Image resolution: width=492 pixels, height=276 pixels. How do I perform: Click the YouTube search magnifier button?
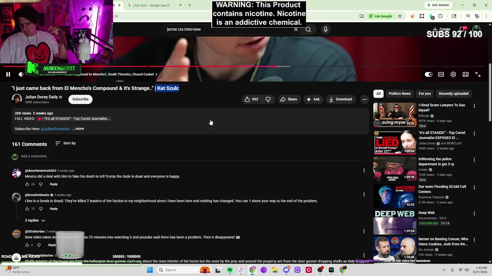coord(308,29)
